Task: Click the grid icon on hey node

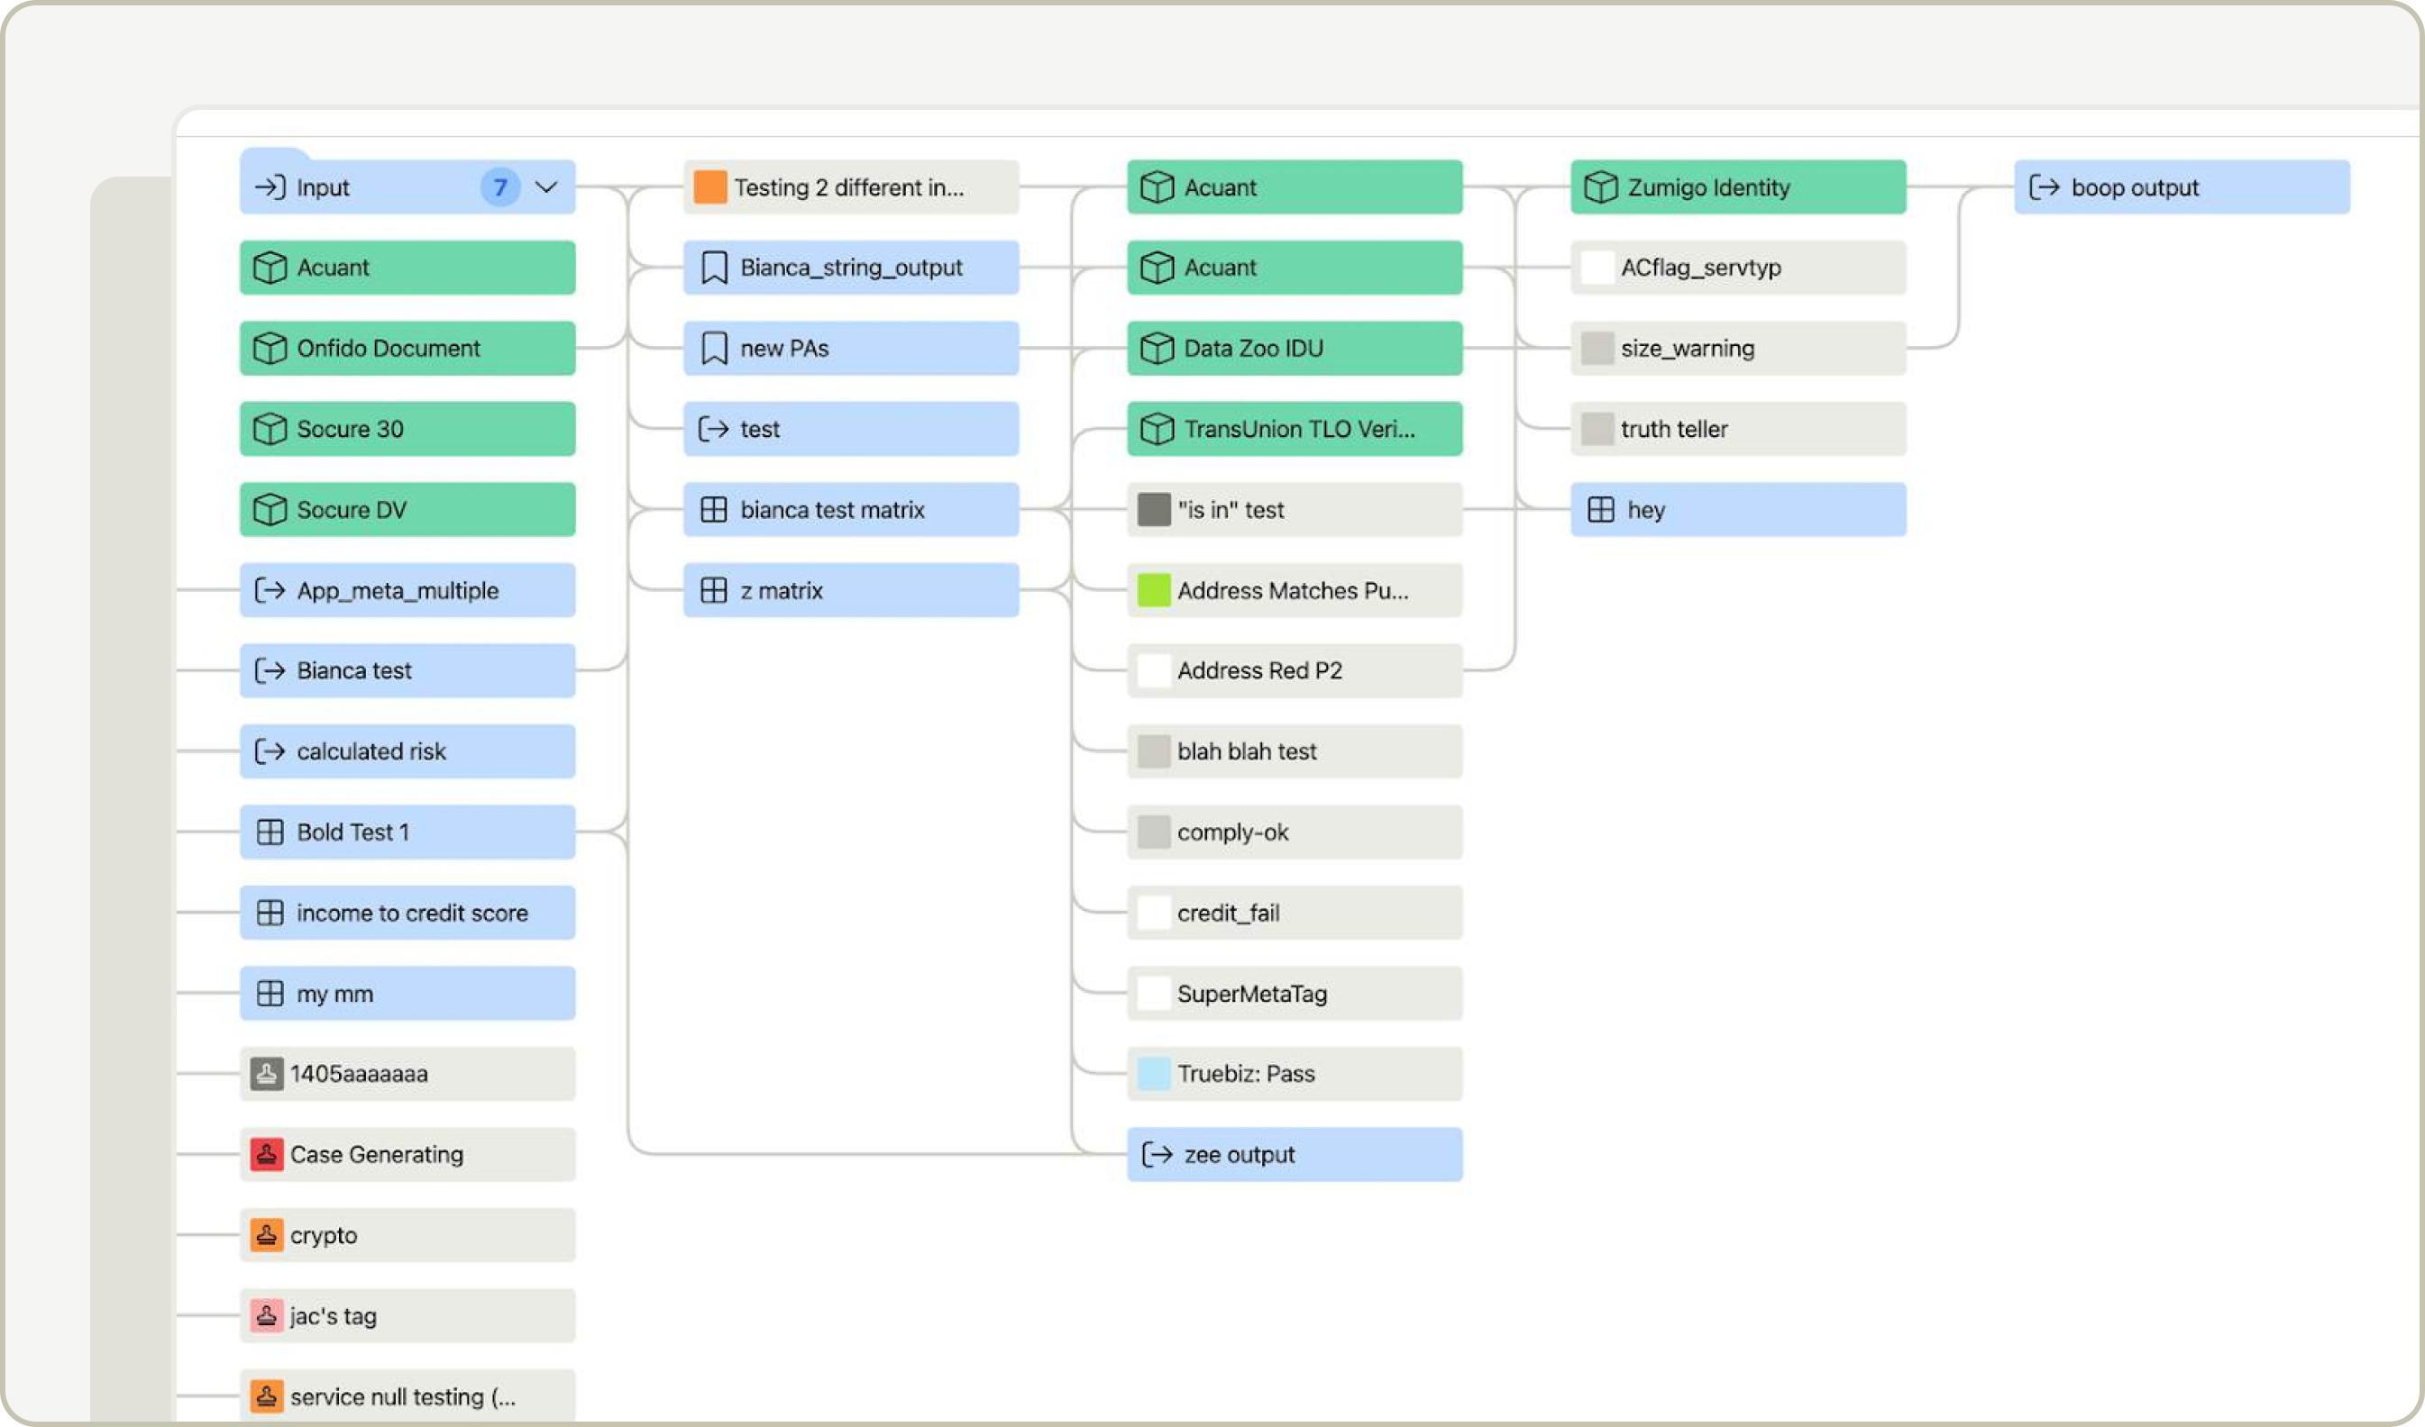Action: (1600, 510)
